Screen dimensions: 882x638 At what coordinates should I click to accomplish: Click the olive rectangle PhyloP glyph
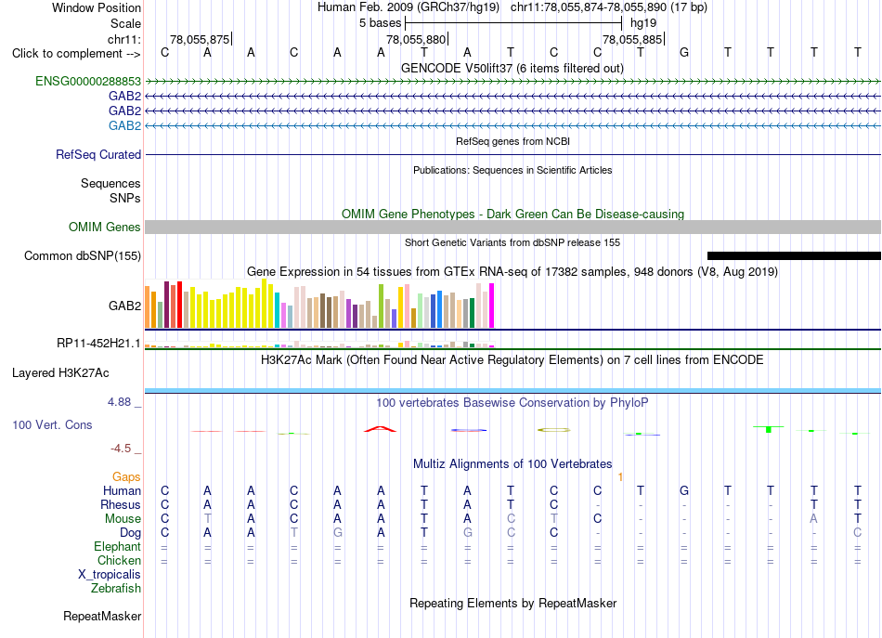tap(554, 430)
